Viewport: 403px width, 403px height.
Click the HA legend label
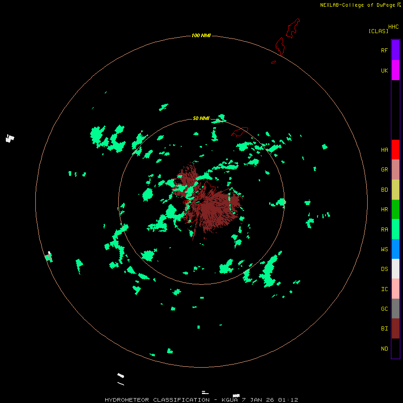(384, 150)
